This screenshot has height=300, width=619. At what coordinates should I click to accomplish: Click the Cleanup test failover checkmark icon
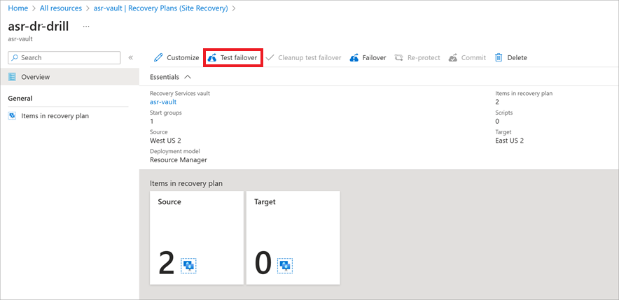coord(270,57)
